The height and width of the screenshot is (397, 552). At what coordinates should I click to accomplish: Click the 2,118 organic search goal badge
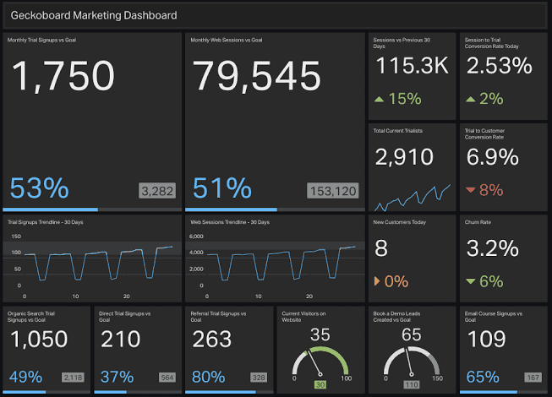tap(73, 378)
